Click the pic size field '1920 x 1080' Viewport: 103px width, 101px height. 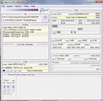(66, 56)
